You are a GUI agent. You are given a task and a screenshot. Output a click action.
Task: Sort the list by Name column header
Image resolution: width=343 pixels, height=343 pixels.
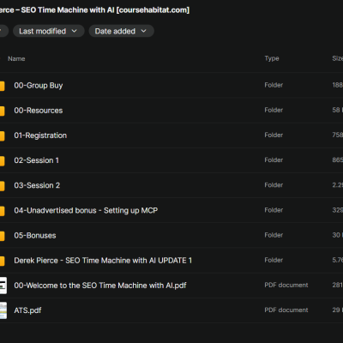tap(16, 58)
